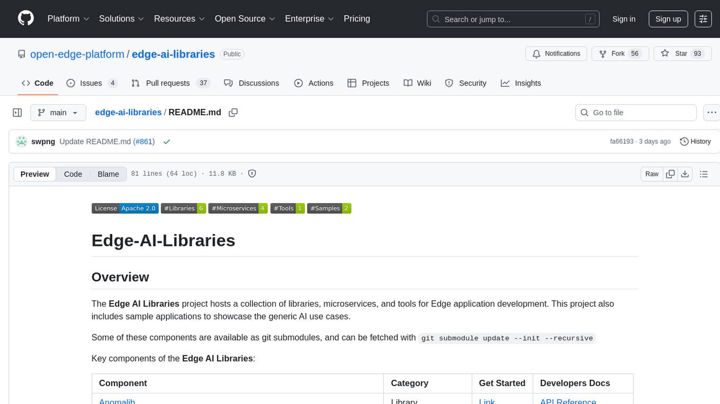720x404 pixels.
Task: Go to the Pricing page
Action: (357, 19)
